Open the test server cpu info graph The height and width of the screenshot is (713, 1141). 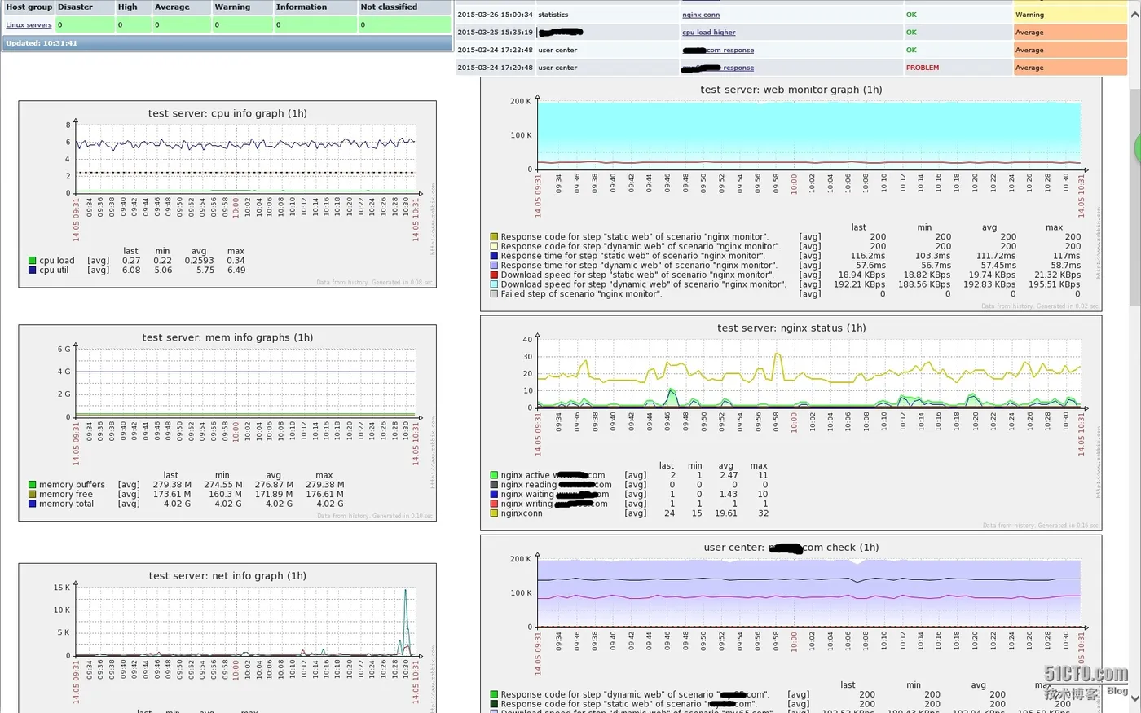click(227, 194)
